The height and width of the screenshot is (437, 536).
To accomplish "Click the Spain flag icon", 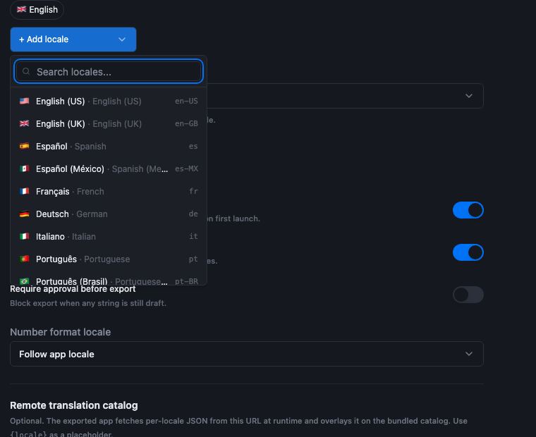I will (24, 146).
